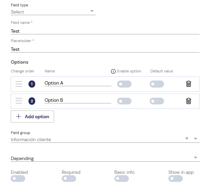Toggle Default value for Option B
The width and height of the screenshot is (214, 192).
(x=157, y=101)
